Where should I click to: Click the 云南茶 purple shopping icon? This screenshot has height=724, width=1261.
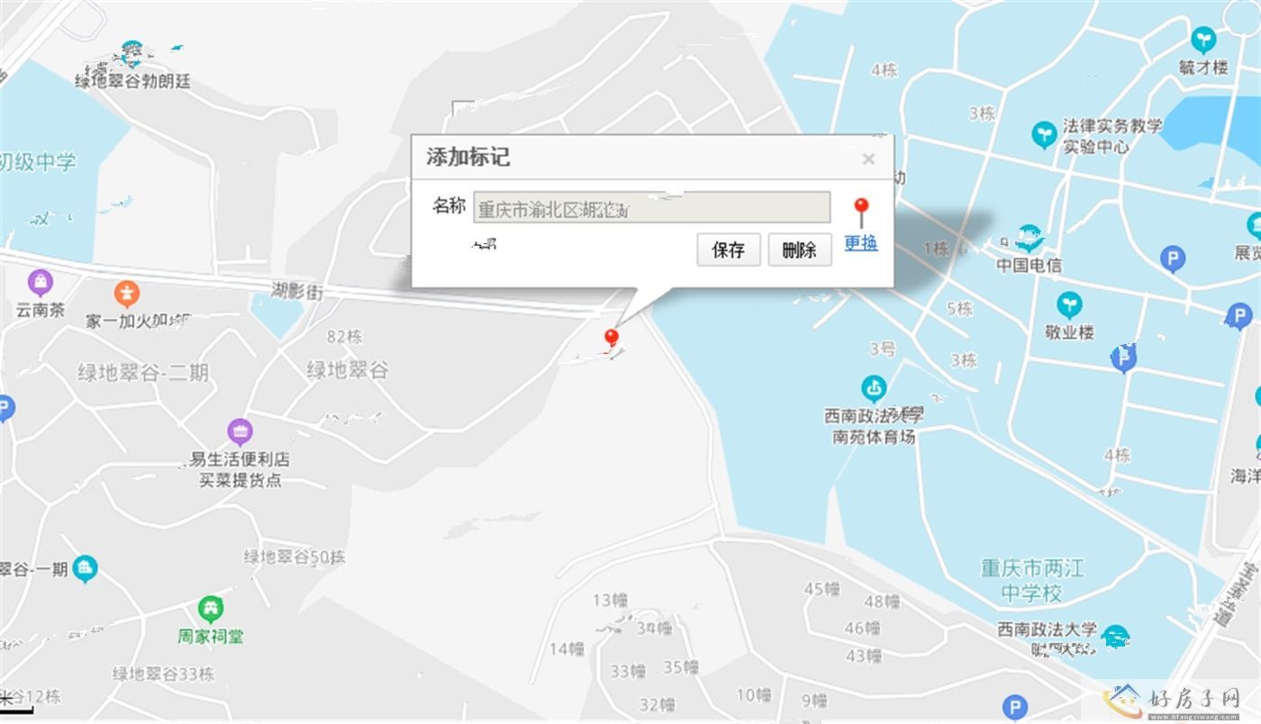pos(41,283)
